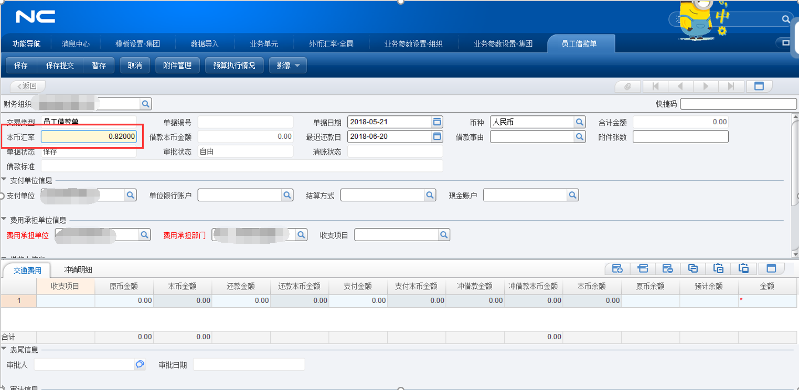
Task: Paste row to end of table
Action: tap(743, 268)
